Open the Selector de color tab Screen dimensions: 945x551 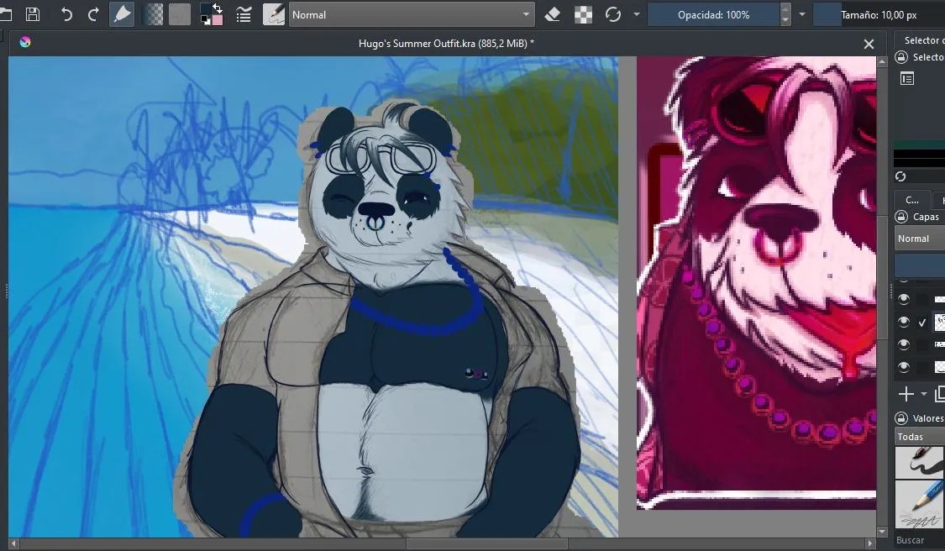[x=922, y=39]
